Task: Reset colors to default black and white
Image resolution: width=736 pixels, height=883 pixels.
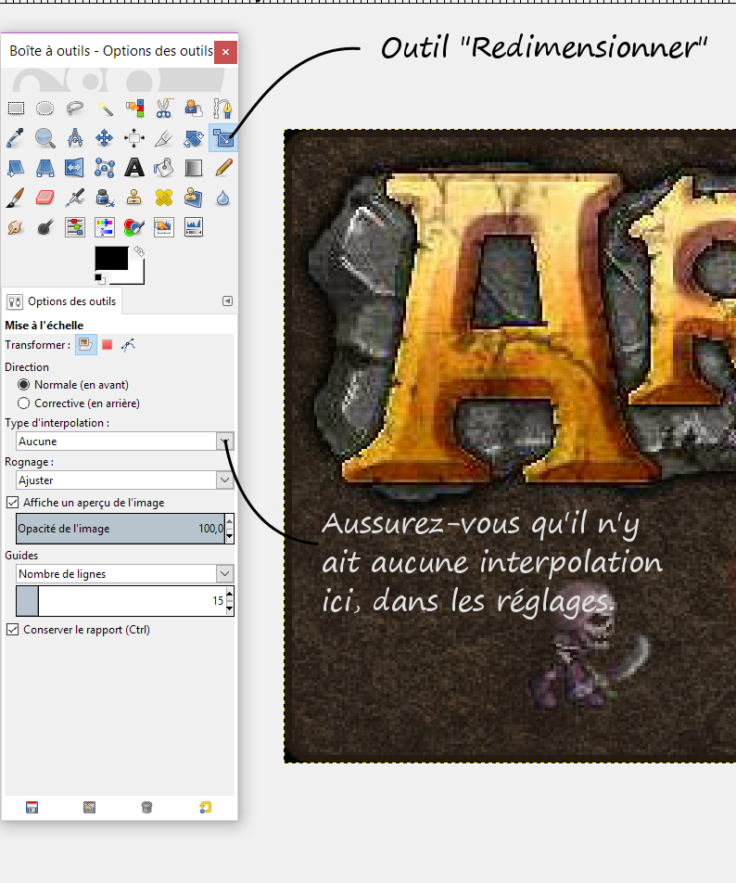Action: pos(99,278)
